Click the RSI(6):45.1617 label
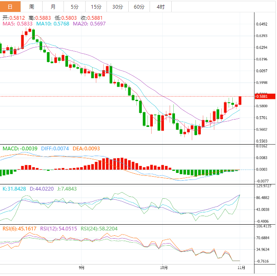The width and height of the screenshot is (277, 276). click(19, 229)
